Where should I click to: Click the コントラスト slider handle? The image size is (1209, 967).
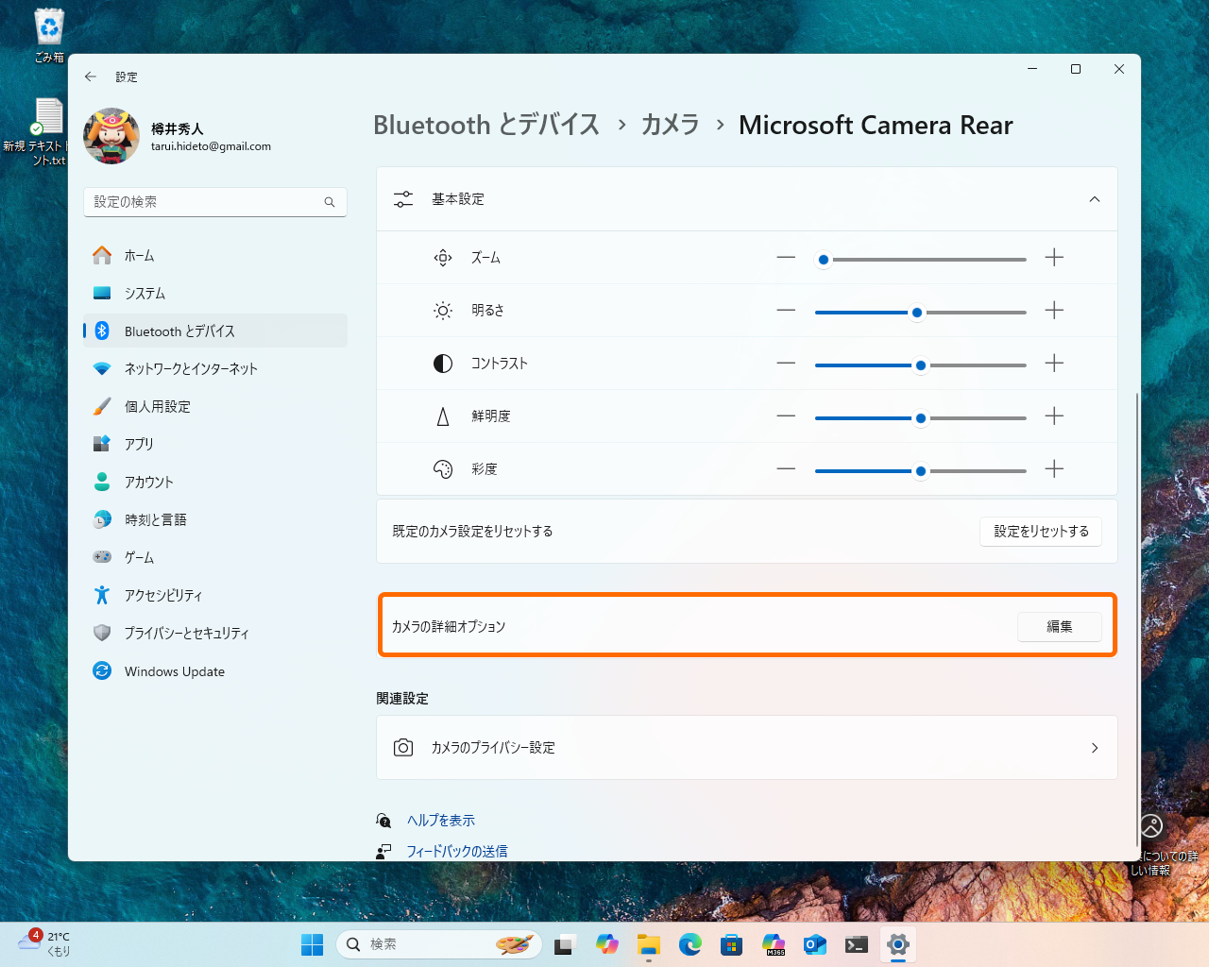click(921, 365)
